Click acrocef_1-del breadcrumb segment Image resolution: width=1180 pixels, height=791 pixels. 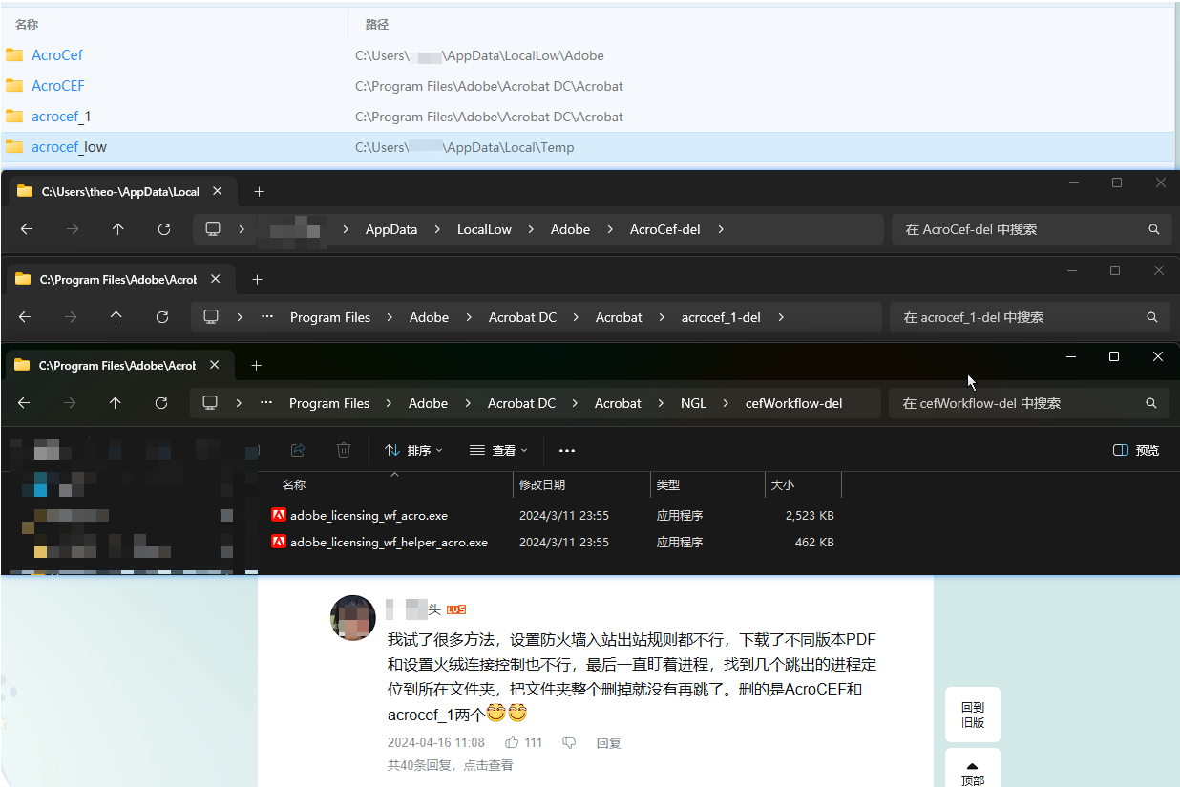click(x=721, y=317)
